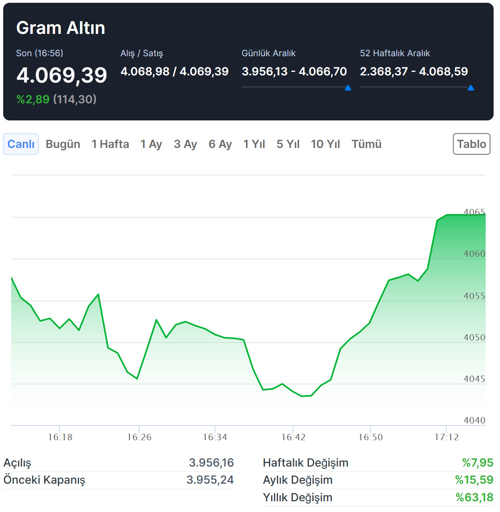This screenshot has height=512, width=500.
Task: Switch to the Bugün time range
Action: [63, 144]
